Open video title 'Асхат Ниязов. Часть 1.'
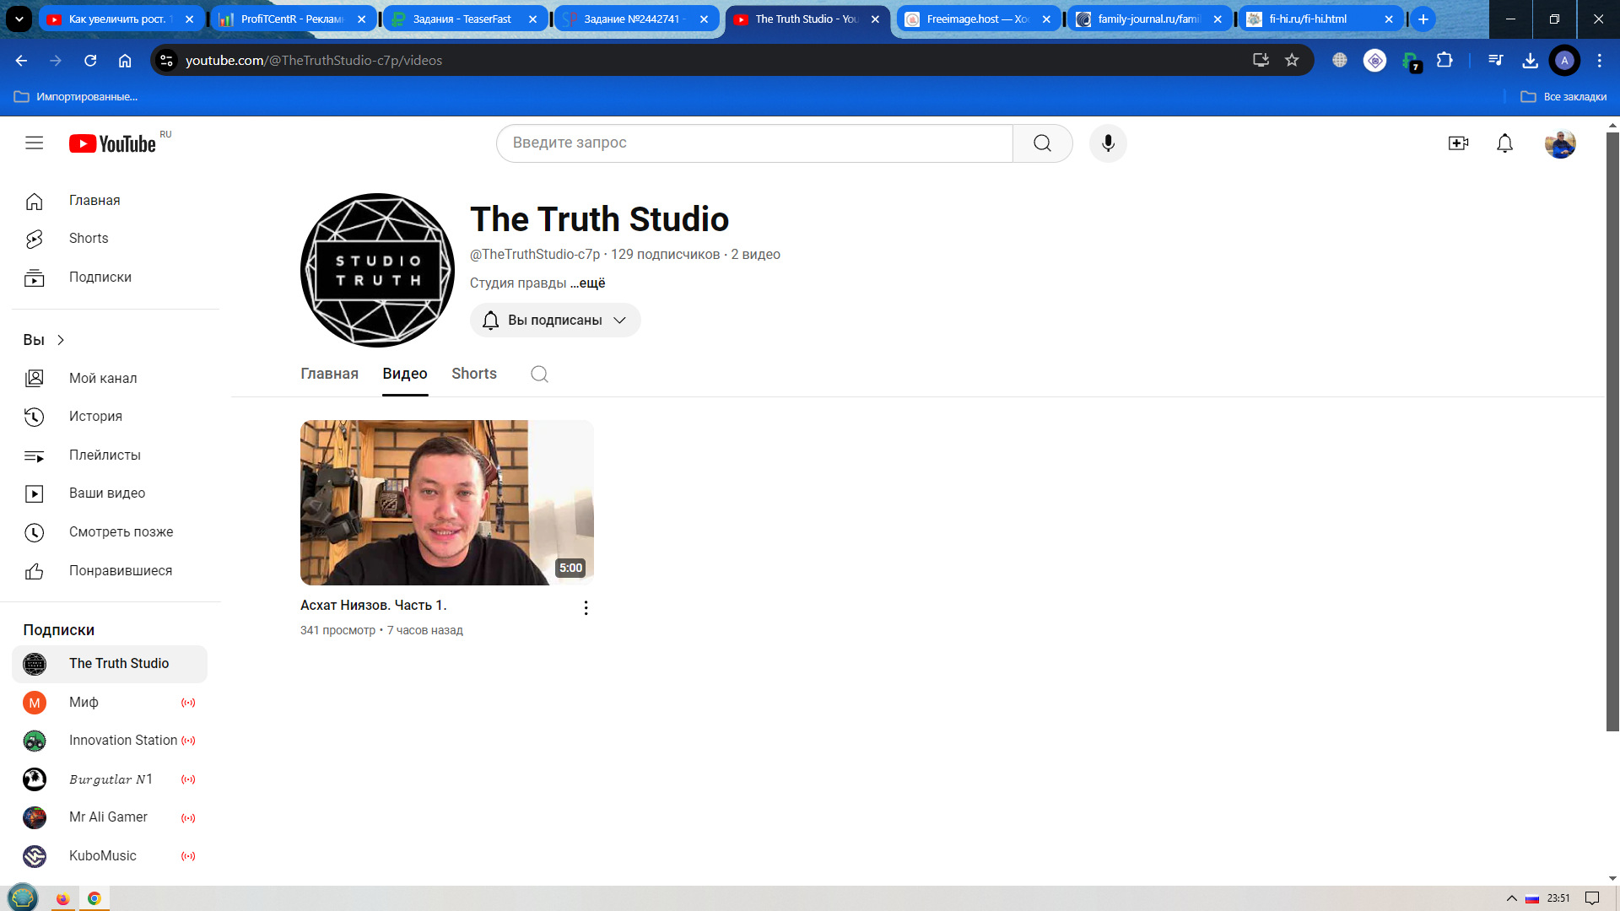This screenshot has width=1620, height=911. point(374,606)
